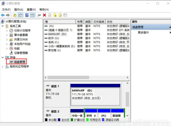Collapse the 磁盘管理 actions section arrow
The height and width of the screenshot is (126, 171).
click(170, 27)
